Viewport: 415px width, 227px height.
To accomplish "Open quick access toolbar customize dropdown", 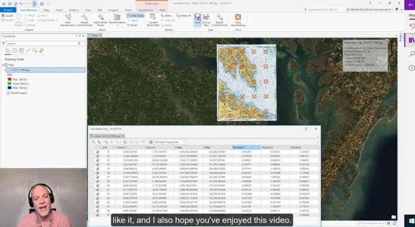I will click(x=48, y=4).
